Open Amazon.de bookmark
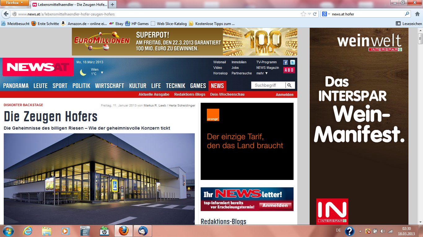The height and width of the screenshot is (237, 423). [x=84, y=23]
